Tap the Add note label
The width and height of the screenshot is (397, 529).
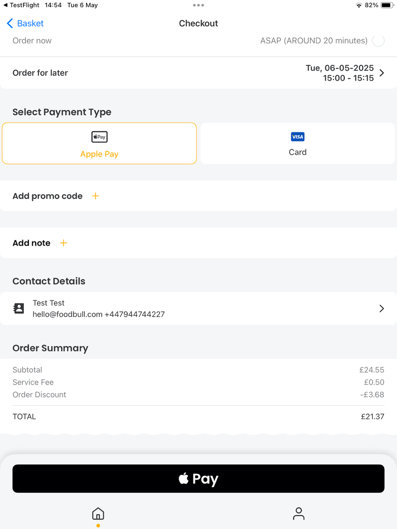[x=31, y=243]
